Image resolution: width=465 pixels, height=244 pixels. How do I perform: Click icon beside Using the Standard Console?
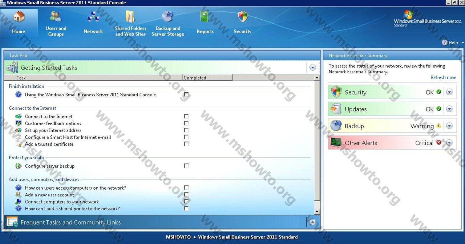(x=18, y=95)
